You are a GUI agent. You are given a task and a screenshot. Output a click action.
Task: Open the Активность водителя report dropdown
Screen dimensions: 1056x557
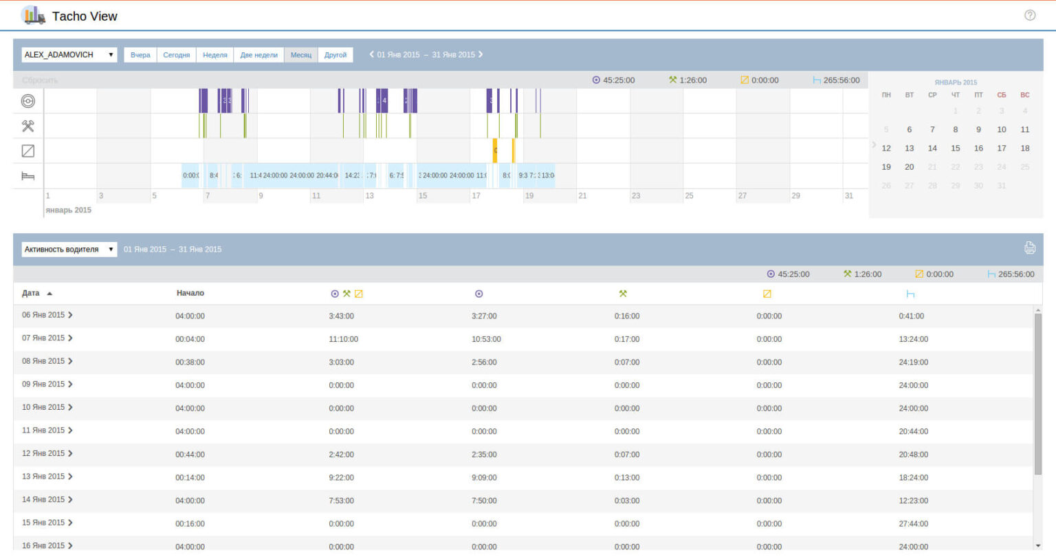[x=69, y=250]
